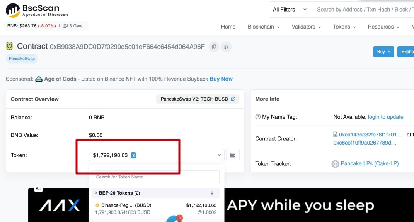Open the Blockchain menu
414x222 pixels.
pyautogui.click(x=264, y=27)
